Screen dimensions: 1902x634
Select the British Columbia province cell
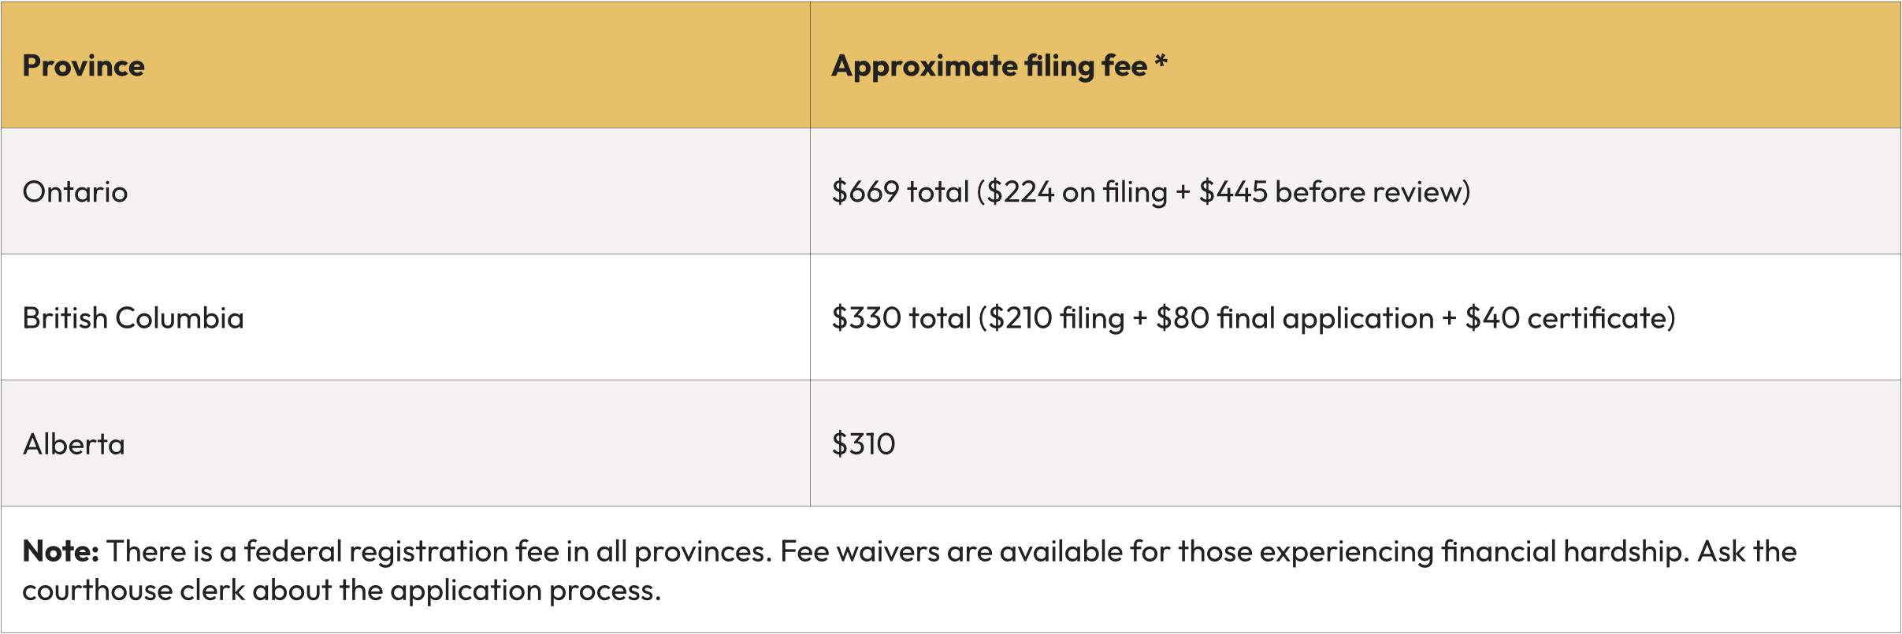(133, 318)
